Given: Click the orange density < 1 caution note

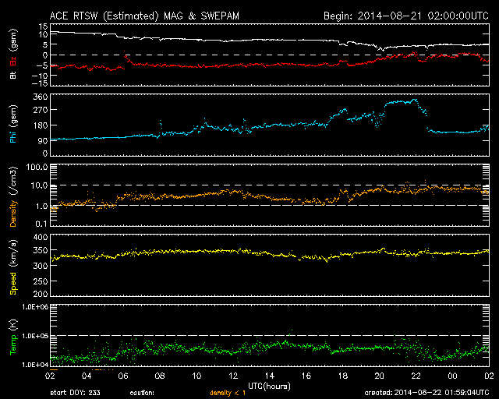Looking at the screenshot, I should (228, 393).
